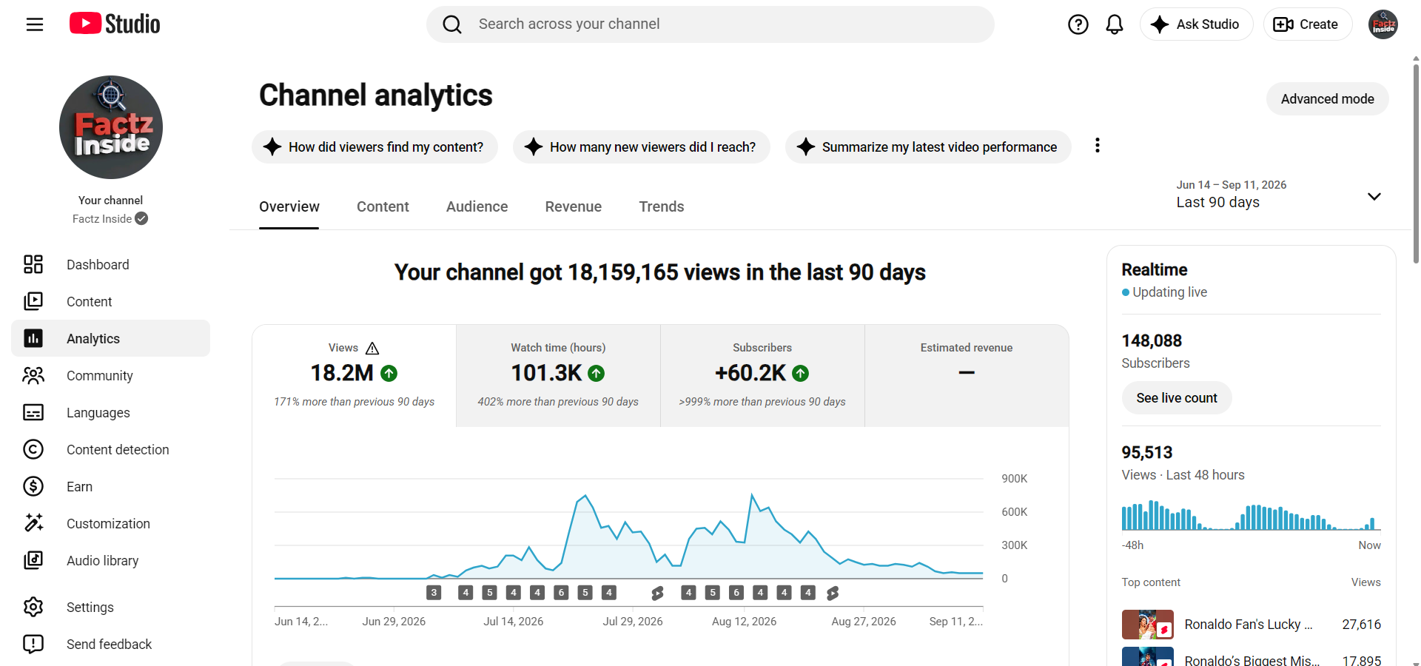Switch to the Revenue tab
The width and height of the screenshot is (1421, 666).
pos(574,206)
